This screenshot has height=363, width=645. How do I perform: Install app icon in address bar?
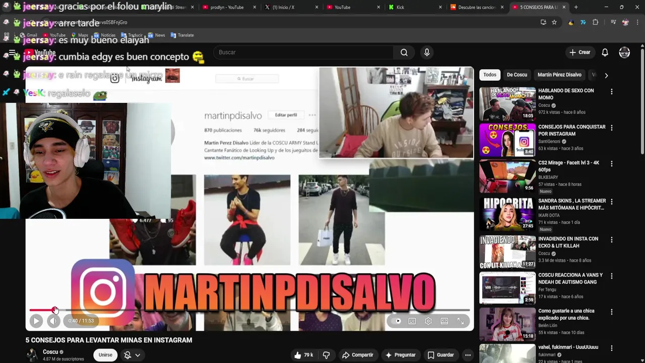(543, 22)
